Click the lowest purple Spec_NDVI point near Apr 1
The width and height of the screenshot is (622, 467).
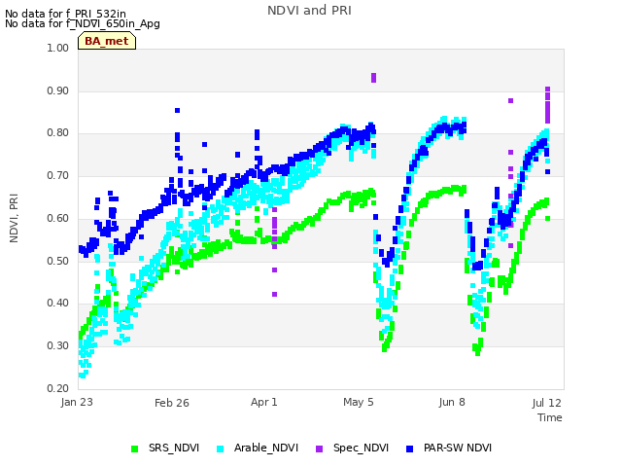click(274, 294)
